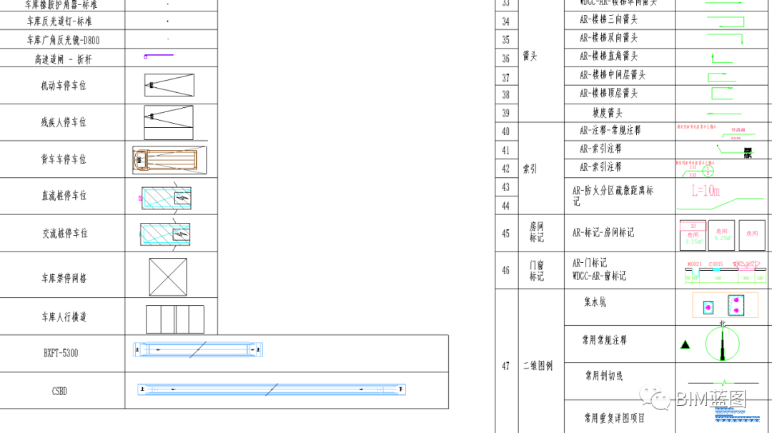Click the green north arrow compass symbol
This screenshot has height=433, width=772.
(722, 342)
